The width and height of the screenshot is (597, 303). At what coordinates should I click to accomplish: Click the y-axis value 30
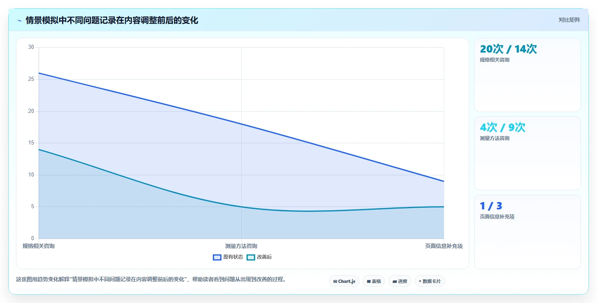click(31, 47)
